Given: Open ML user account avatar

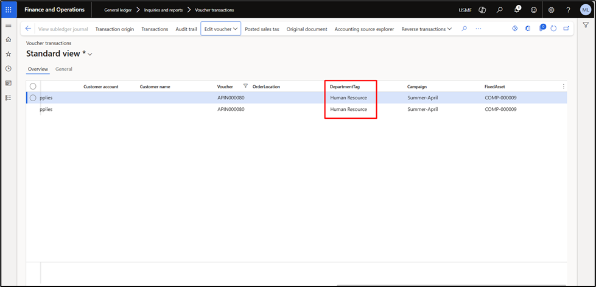Looking at the screenshot, I should coord(586,10).
